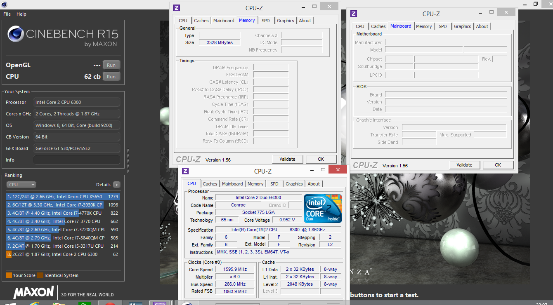Viewport: 553px width, 305px height.
Task: Switch to SPD tab in bottom CPU-Z window
Action: pos(274,184)
